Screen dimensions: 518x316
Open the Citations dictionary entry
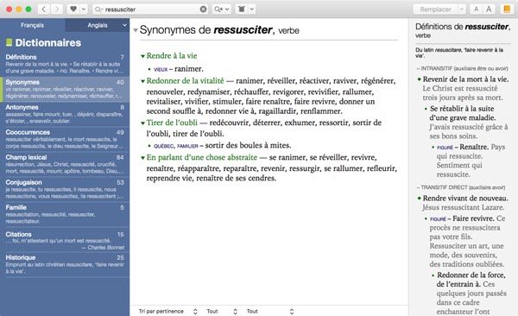pos(65,241)
